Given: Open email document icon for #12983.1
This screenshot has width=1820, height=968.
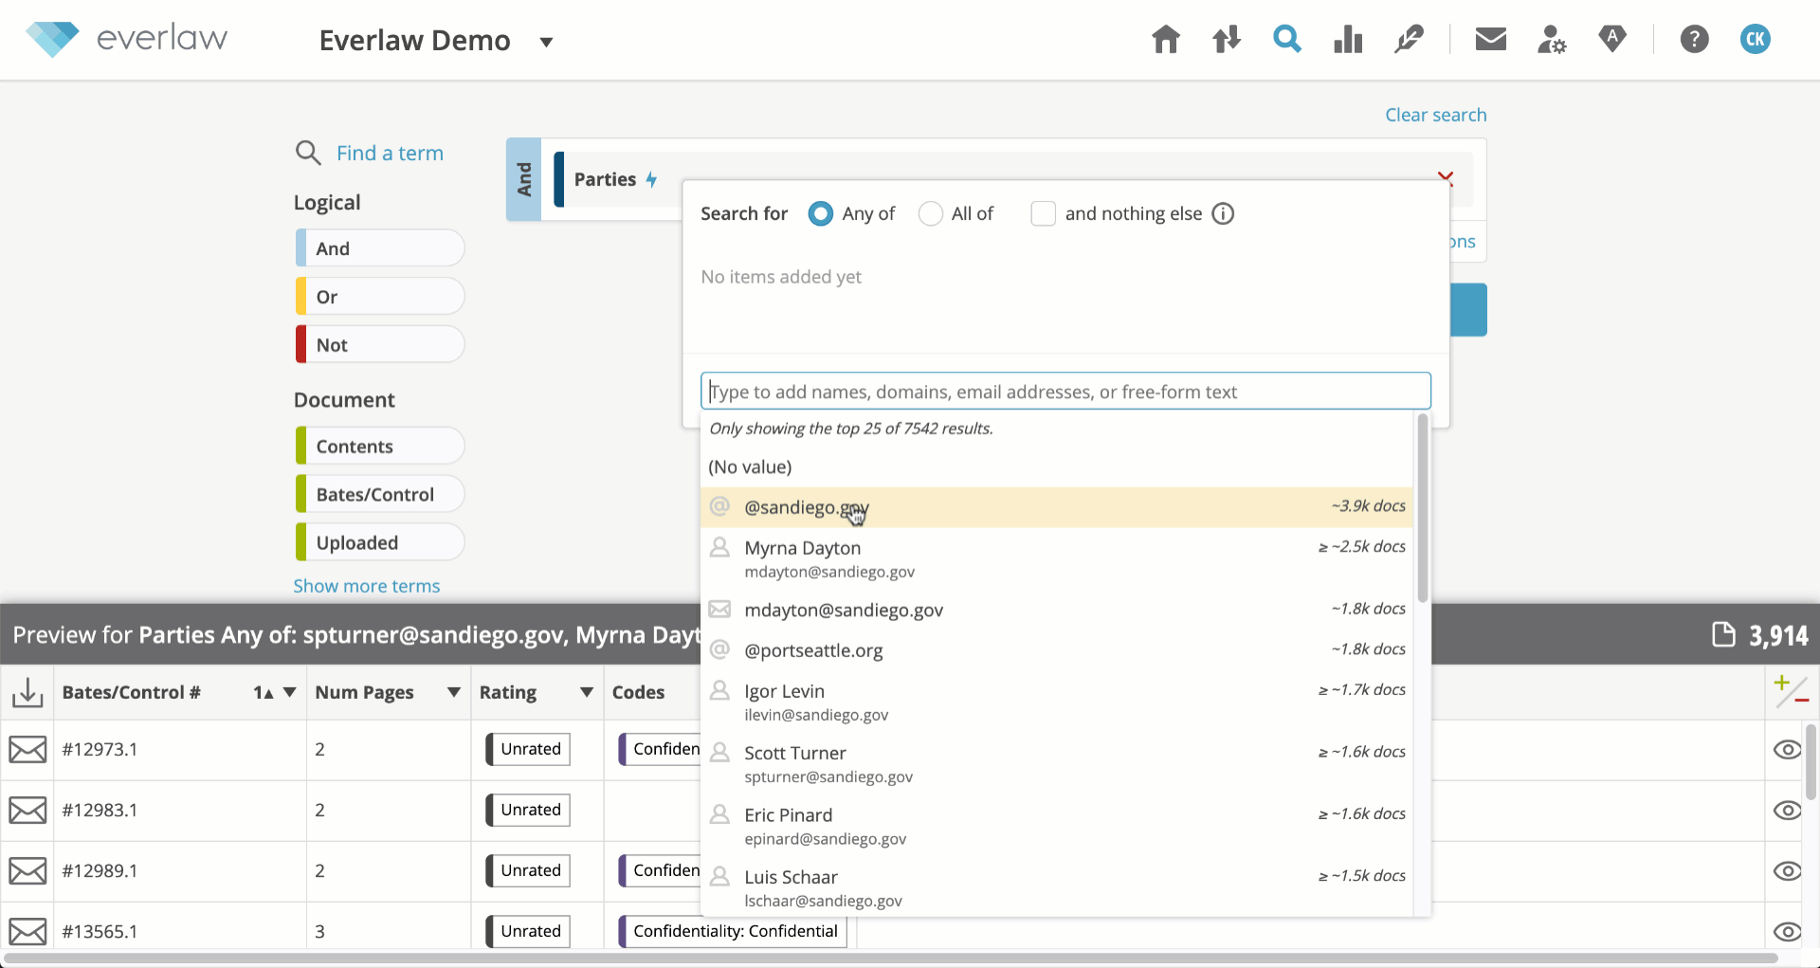Looking at the screenshot, I should click(x=27, y=811).
